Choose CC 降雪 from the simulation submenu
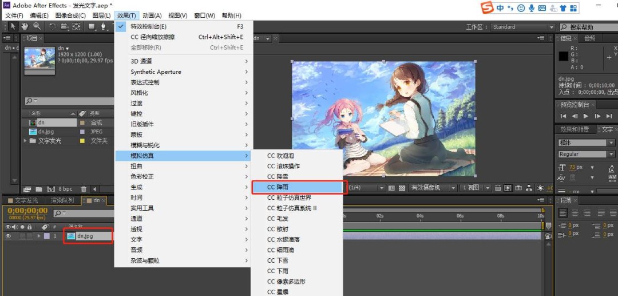Viewport: 618px width, 296px height. (297, 176)
